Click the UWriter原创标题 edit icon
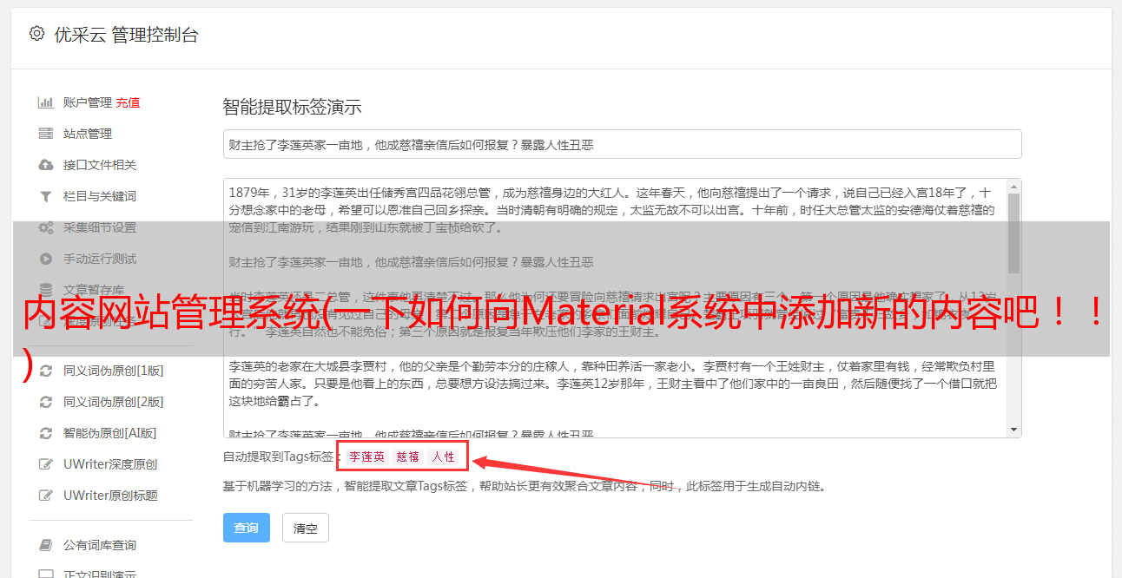 click(46, 496)
